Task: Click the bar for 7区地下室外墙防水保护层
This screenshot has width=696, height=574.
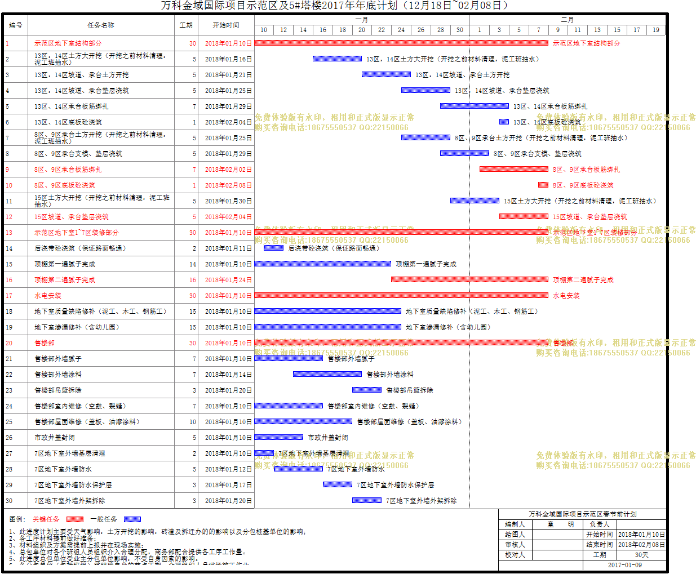Action: (x=338, y=484)
